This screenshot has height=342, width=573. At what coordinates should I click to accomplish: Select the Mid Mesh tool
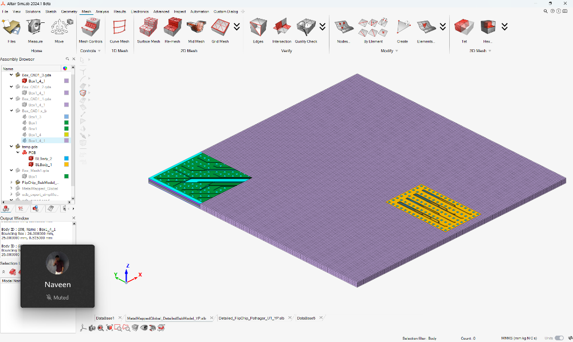(x=196, y=31)
